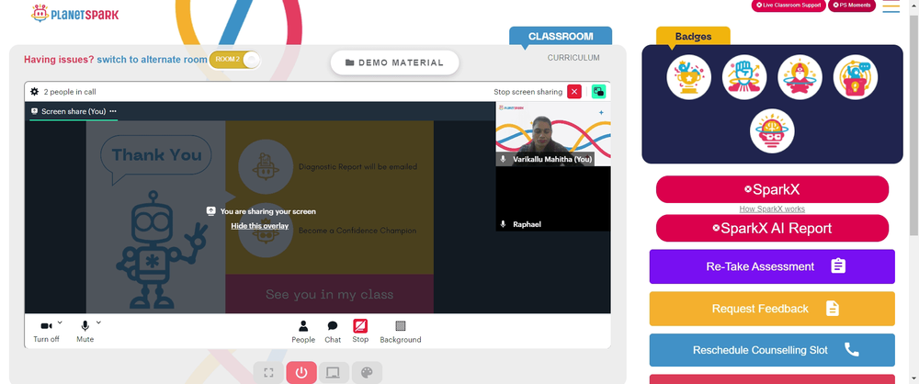Click the color palette button
This screenshot has height=384, width=919.
click(367, 373)
